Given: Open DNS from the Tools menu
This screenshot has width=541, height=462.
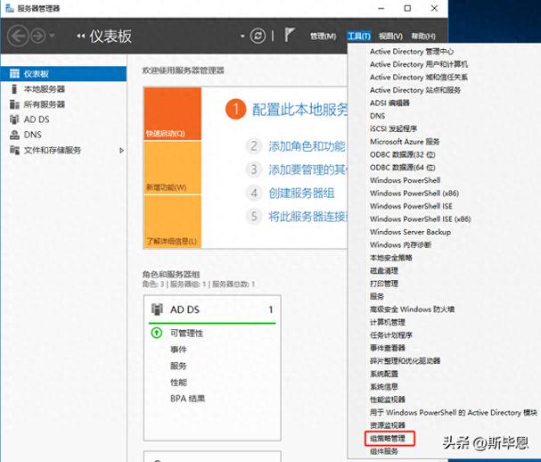Looking at the screenshot, I should tap(377, 116).
